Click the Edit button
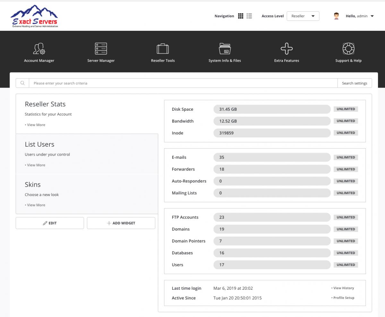 point(50,223)
